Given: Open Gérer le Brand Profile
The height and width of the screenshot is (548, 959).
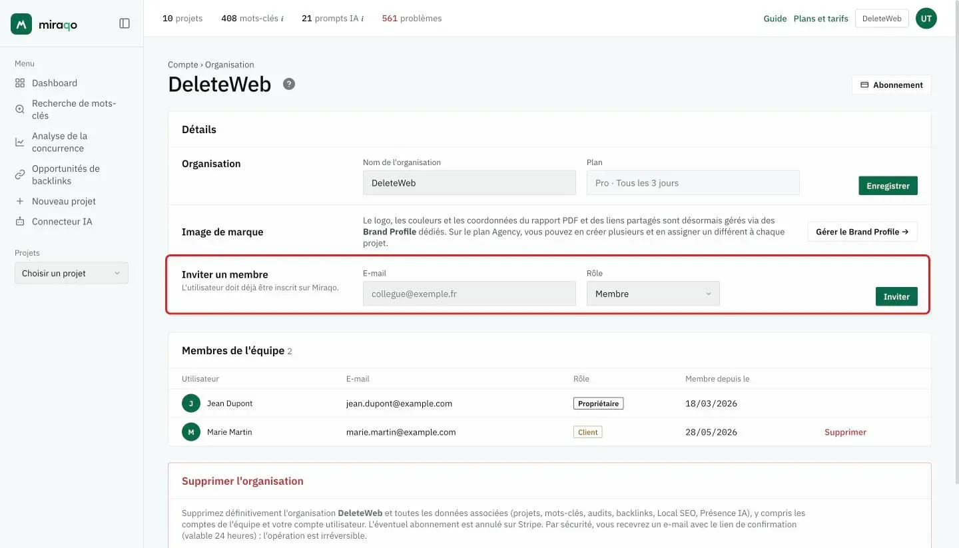Looking at the screenshot, I should click(x=862, y=232).
